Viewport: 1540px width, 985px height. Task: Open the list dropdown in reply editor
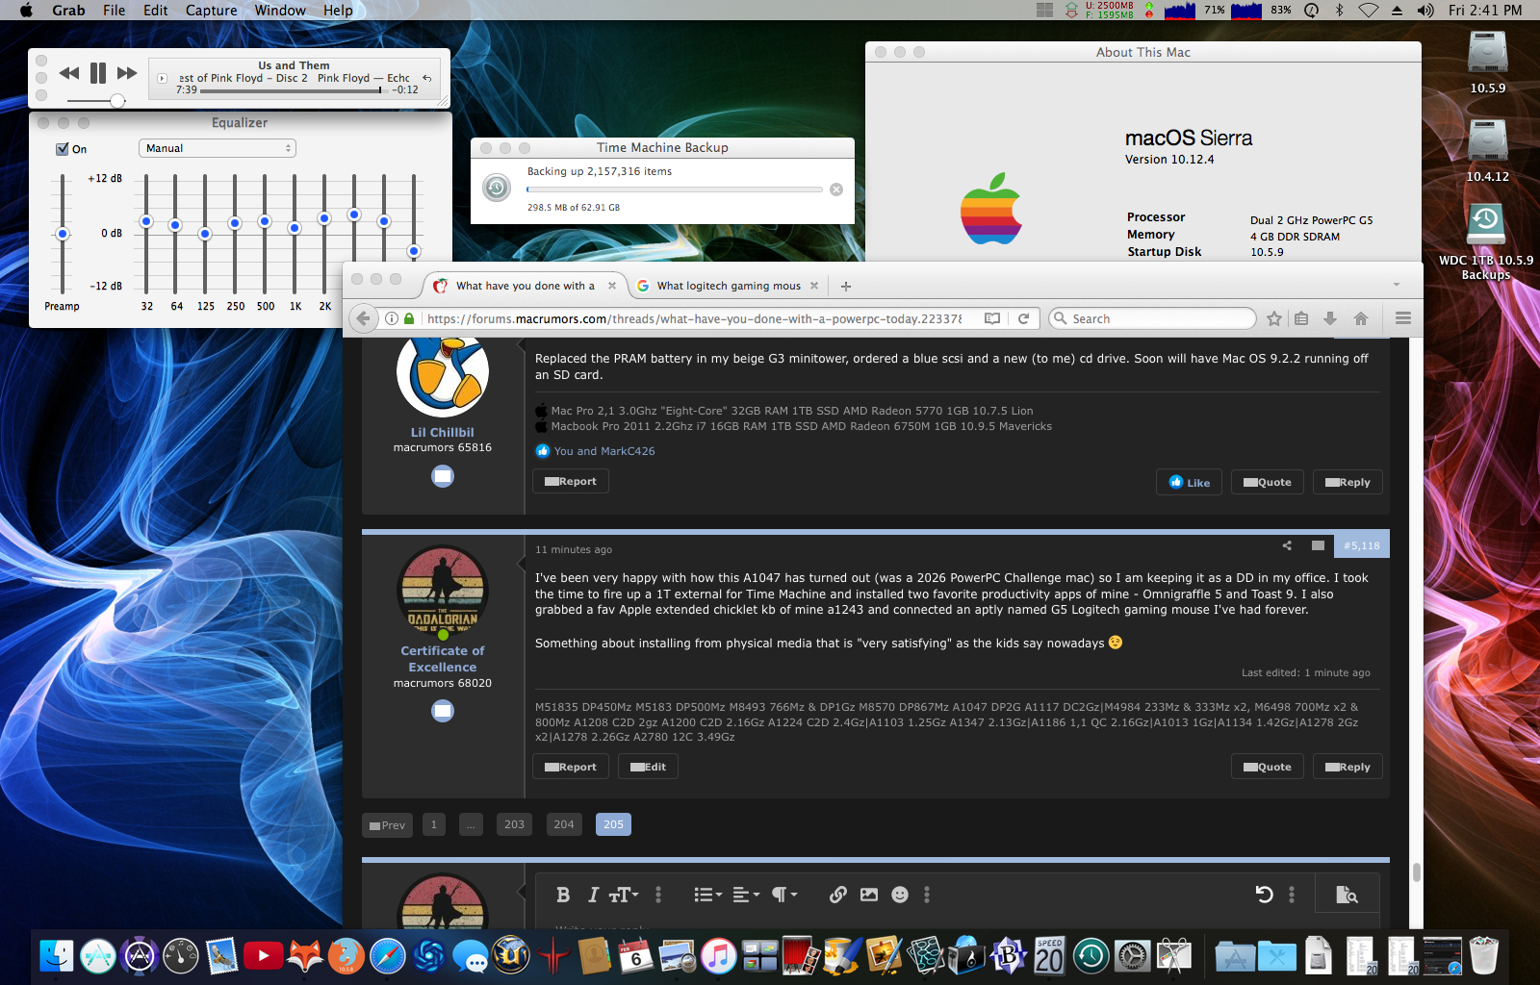point(708,895)
